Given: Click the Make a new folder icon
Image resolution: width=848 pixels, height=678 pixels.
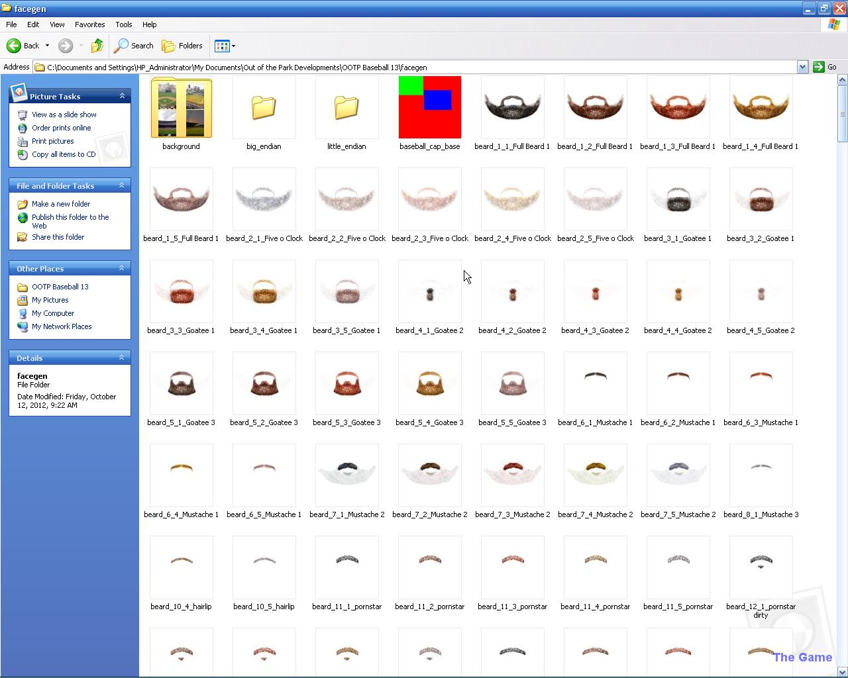Looking at the screenshot, I should coord(23,204).
